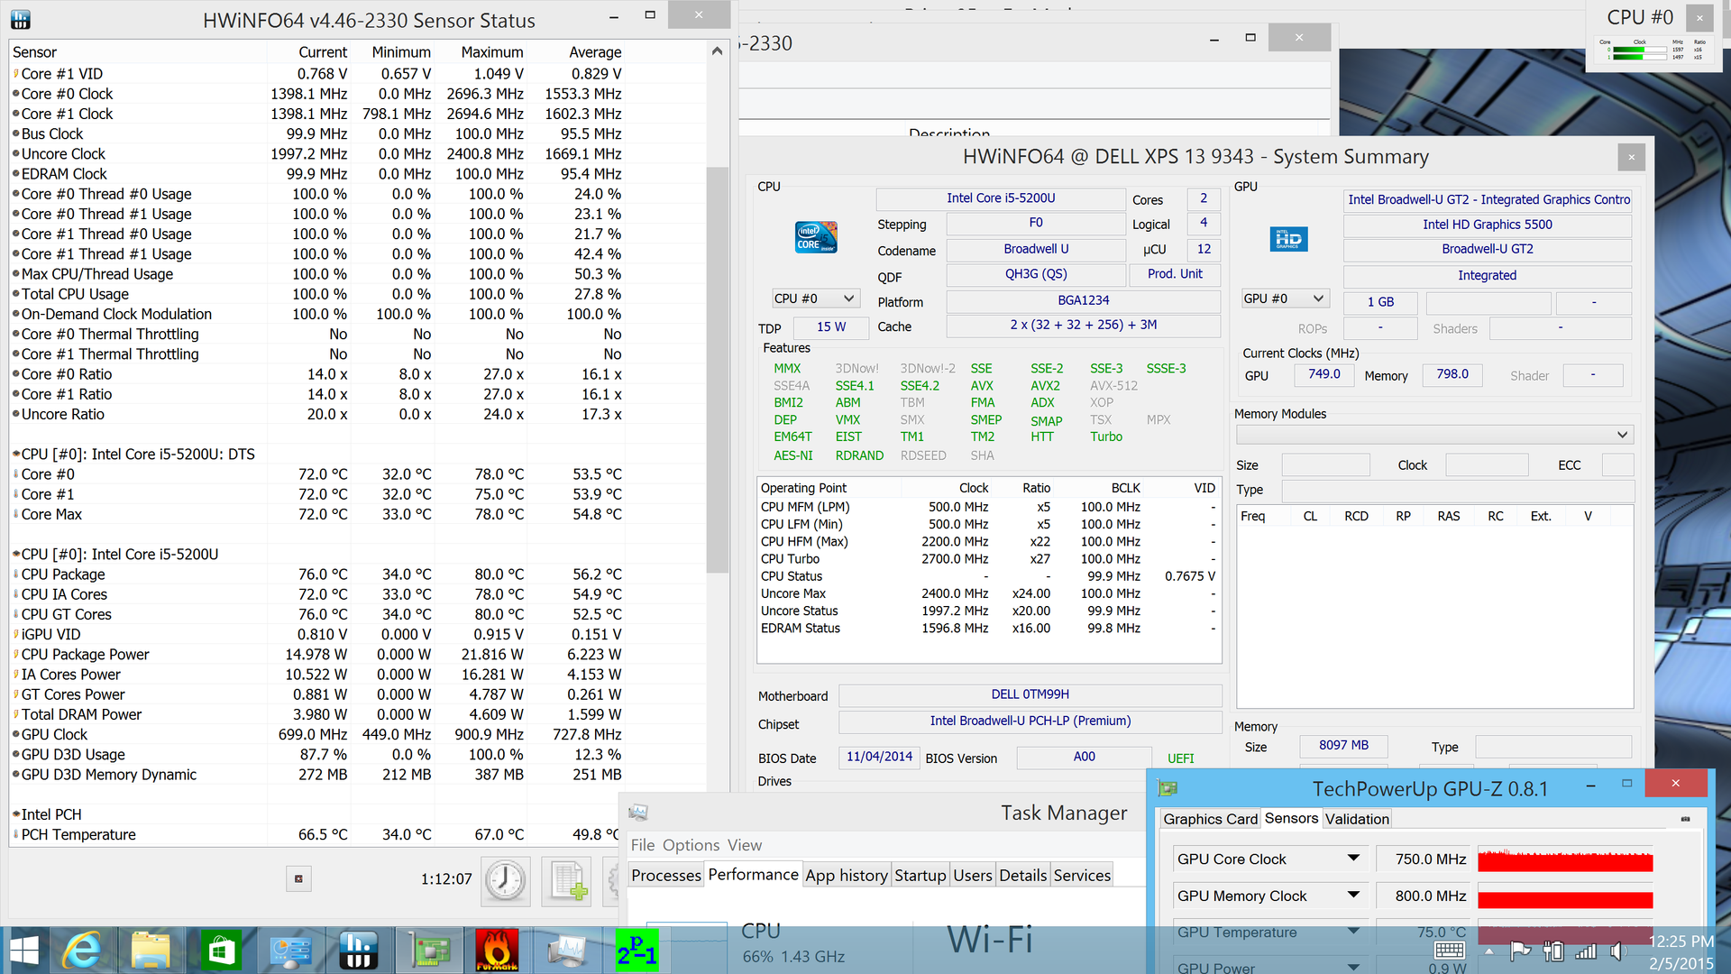Open File Explorer from the taskbar

[150, 951]
